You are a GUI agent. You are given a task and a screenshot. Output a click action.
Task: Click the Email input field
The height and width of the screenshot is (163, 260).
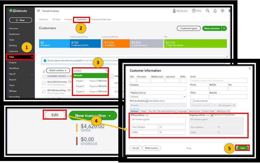[219, 81]
